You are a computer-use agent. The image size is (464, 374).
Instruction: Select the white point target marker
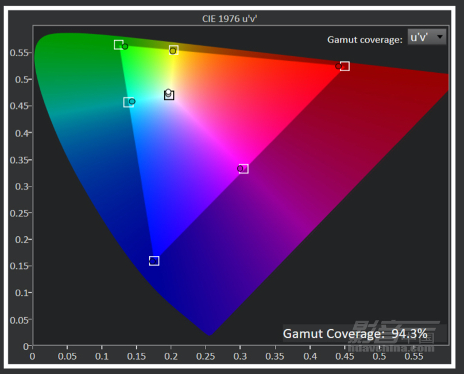[169, 95]
